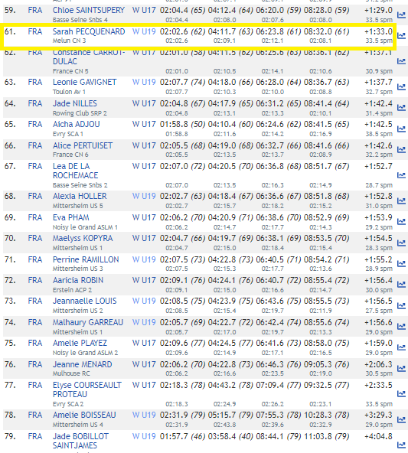Open Lea DE LA ROCHEMACE athlete link
This screenshot has width=408, height=453.
[x=76, y=171]
